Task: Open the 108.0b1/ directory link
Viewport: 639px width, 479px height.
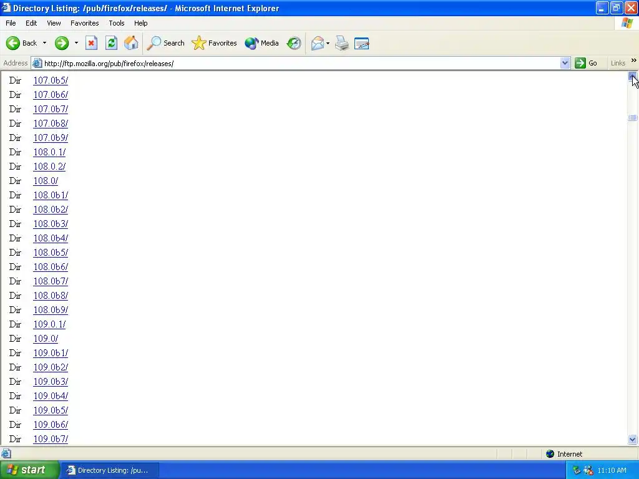Action: pos(51,195)
